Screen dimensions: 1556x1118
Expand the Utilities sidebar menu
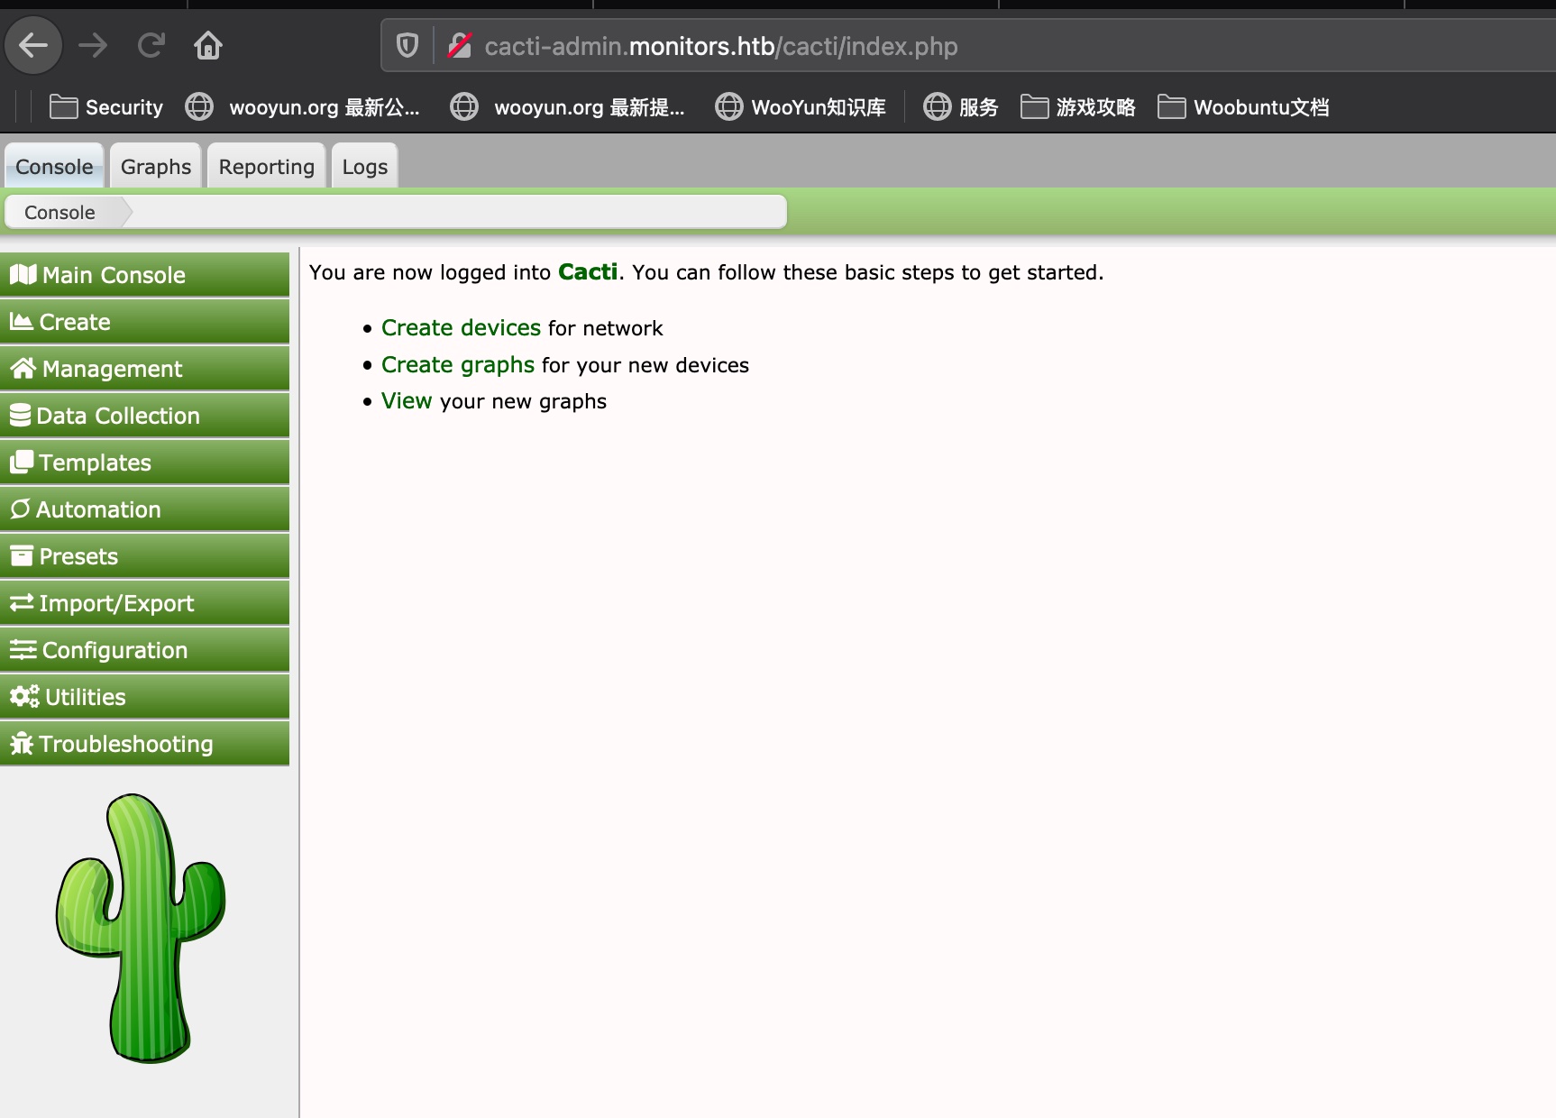coord(144,697)
